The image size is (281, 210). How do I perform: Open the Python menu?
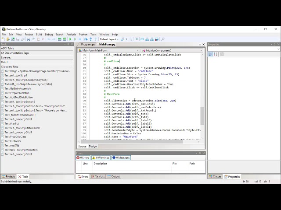(83, 35)
